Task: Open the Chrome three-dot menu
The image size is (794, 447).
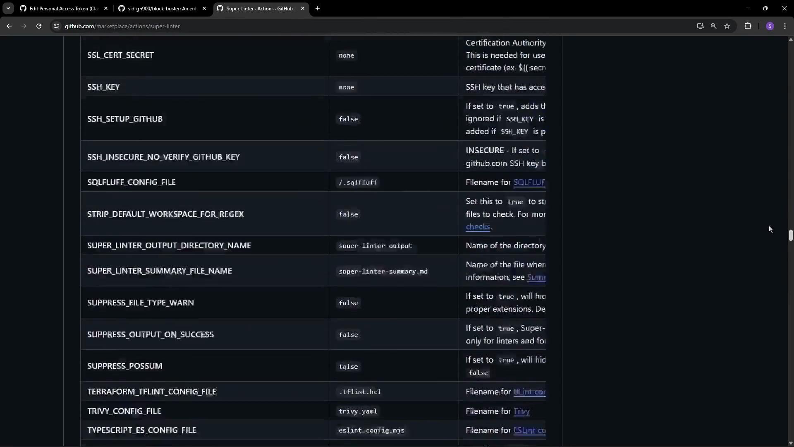Action: [785, 26]
